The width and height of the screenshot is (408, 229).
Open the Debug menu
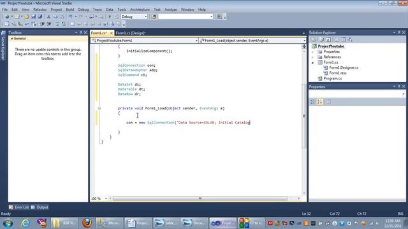84,10
